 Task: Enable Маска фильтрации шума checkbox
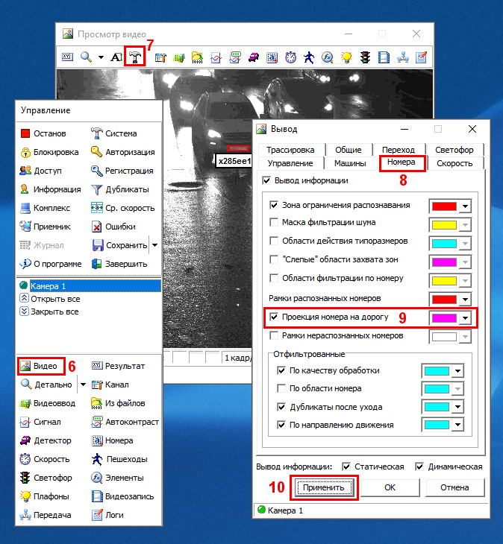point(274,222)
